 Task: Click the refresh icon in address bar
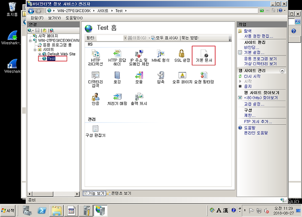point(262,10)
